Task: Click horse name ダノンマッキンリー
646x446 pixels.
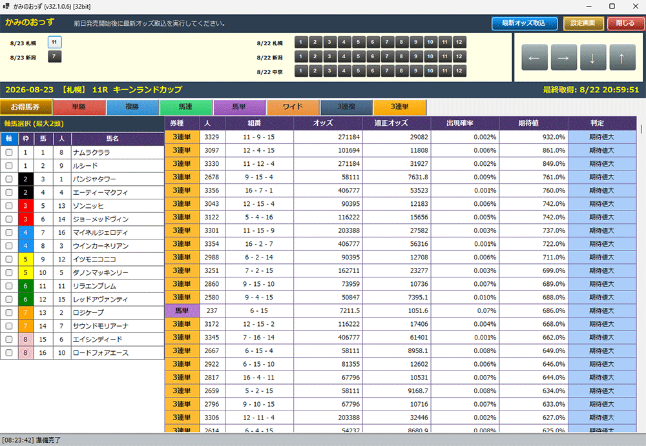Action: (101, 273)
